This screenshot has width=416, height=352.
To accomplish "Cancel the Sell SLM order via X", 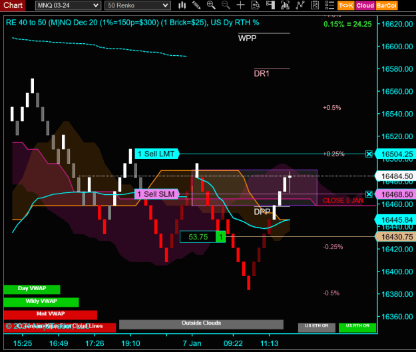I will pos(369,194).
